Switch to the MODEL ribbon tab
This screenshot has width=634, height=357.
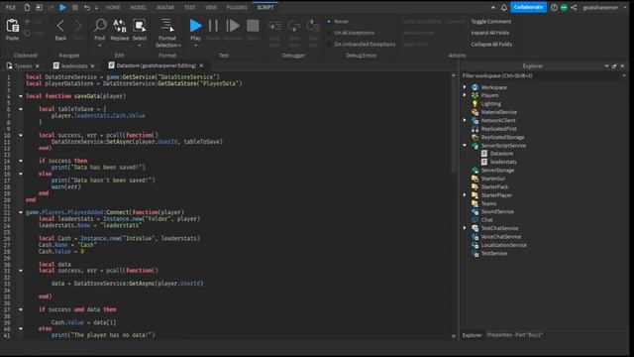click(x=139, y=7)
